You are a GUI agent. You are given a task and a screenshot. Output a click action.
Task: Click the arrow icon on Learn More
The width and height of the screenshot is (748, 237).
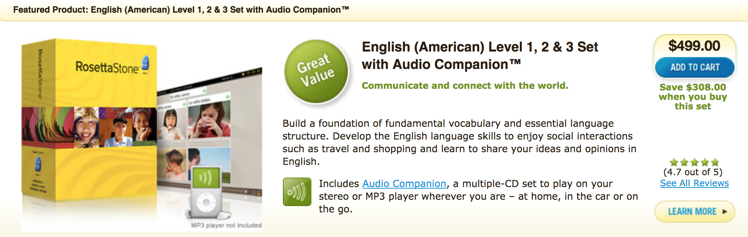[x=725, y=212]
